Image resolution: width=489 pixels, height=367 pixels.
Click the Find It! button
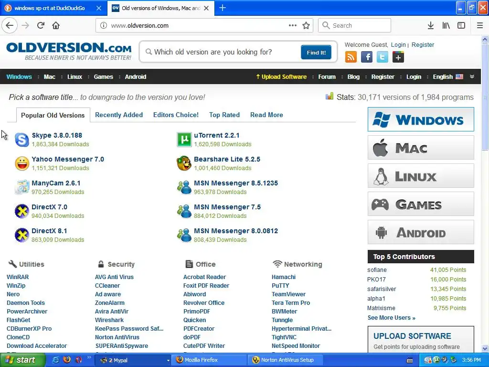tap(316, 53)
